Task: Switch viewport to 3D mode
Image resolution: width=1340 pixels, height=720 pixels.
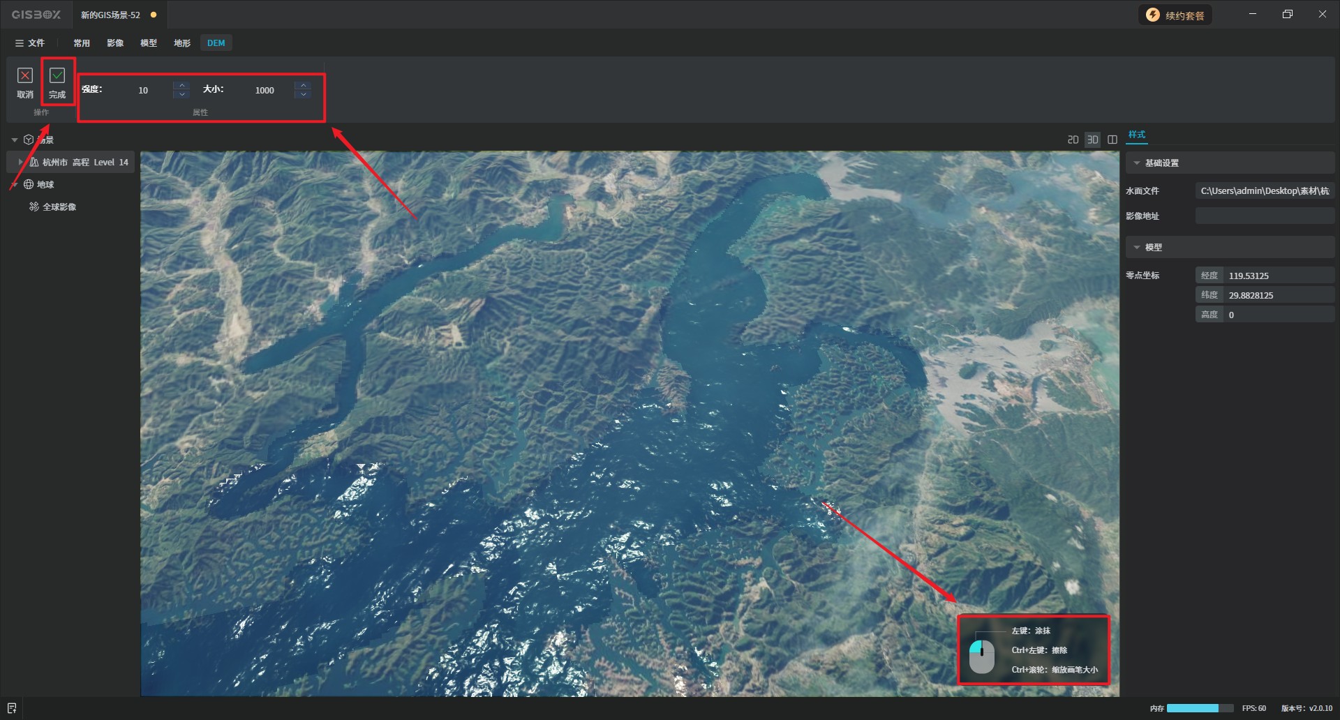Action: click(1092, 140)
